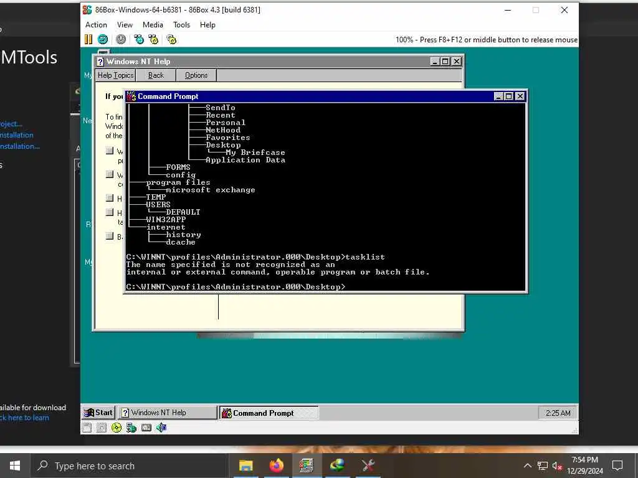The image size is (638, 478).
Task: Click the Windows search box
Action: pos(130,466)
